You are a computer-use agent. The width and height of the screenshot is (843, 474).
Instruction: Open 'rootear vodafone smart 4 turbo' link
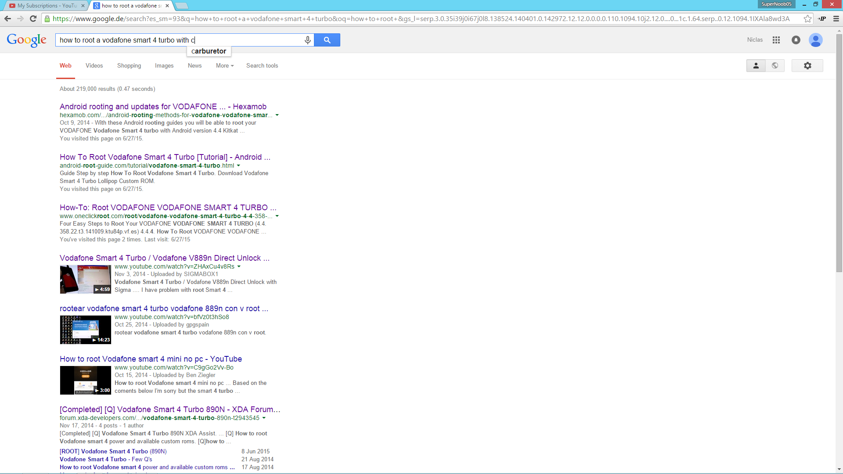[x=164, y=309]
